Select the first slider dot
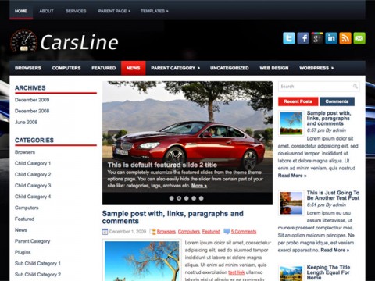The height and width of the screenshot is (281, 375). pos(171,198)
